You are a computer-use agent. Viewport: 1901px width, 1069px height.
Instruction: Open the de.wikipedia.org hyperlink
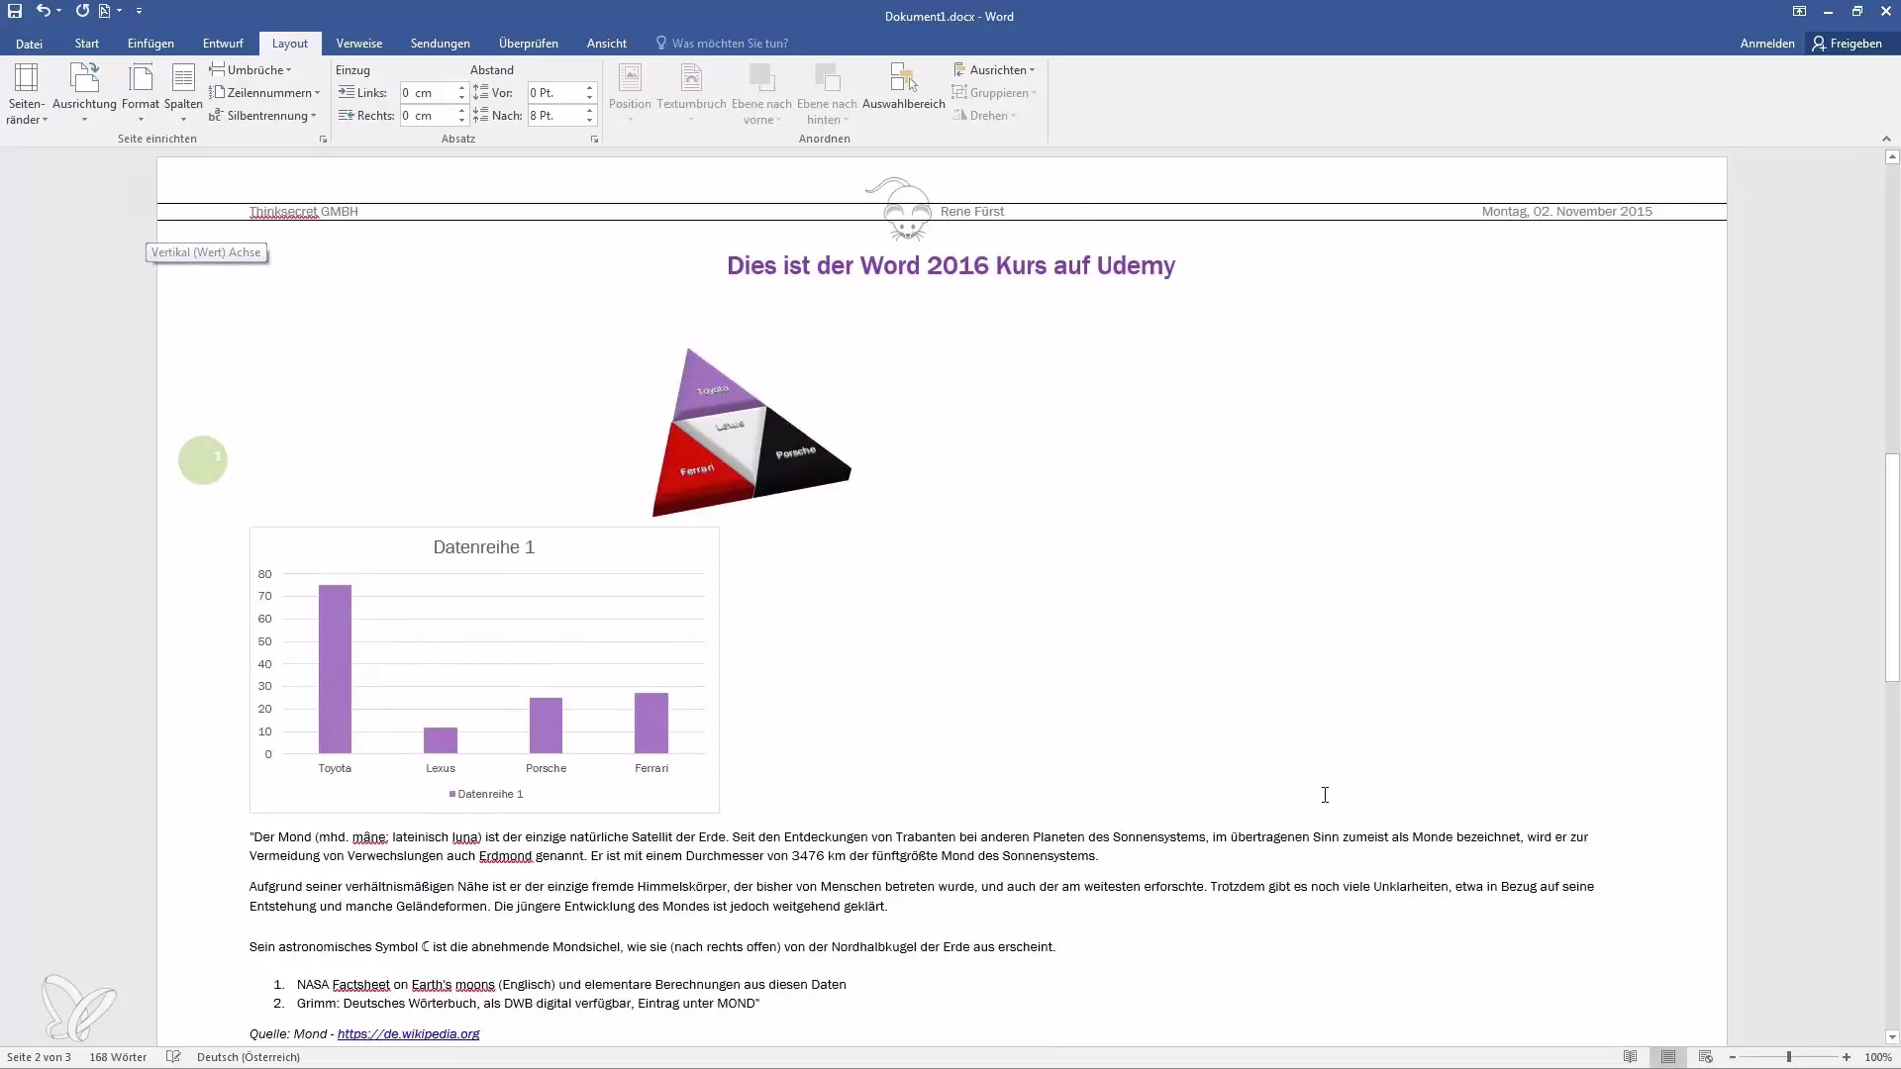coord(408,1033)
